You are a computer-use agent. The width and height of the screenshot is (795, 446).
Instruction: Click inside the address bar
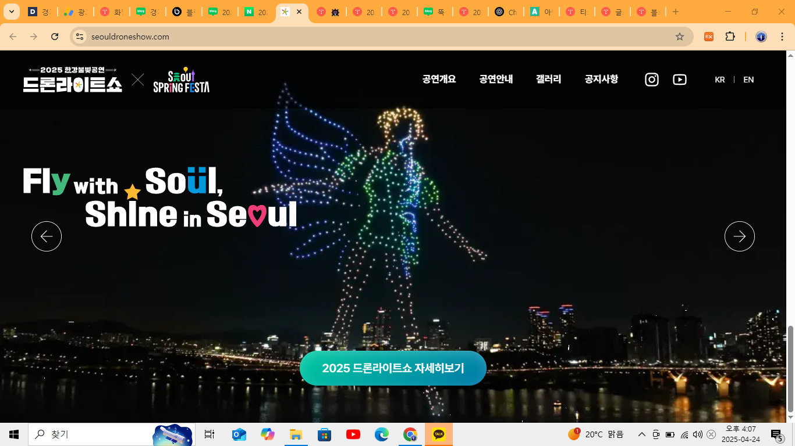tap(233, 36)
